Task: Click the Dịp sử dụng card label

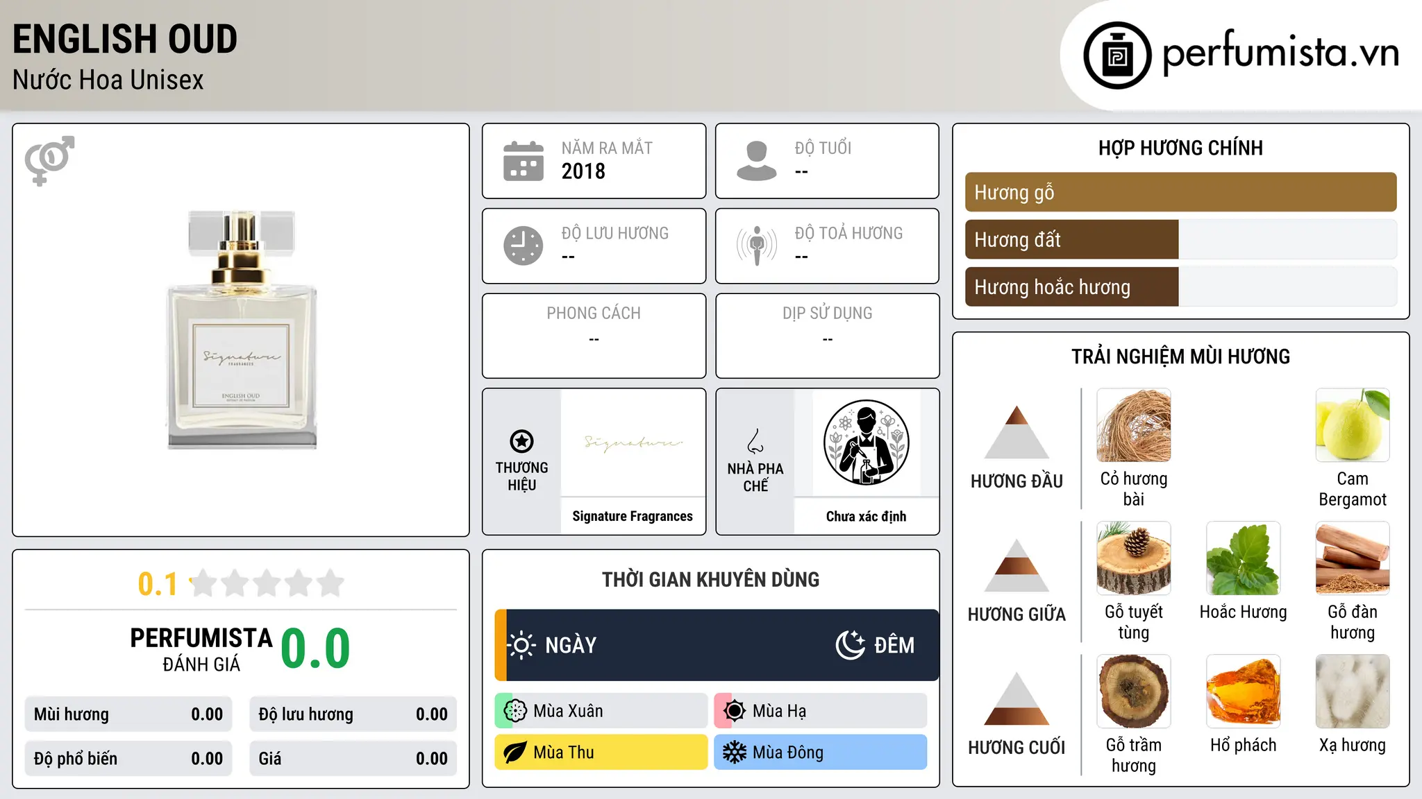Action: (x=827, y=313)
